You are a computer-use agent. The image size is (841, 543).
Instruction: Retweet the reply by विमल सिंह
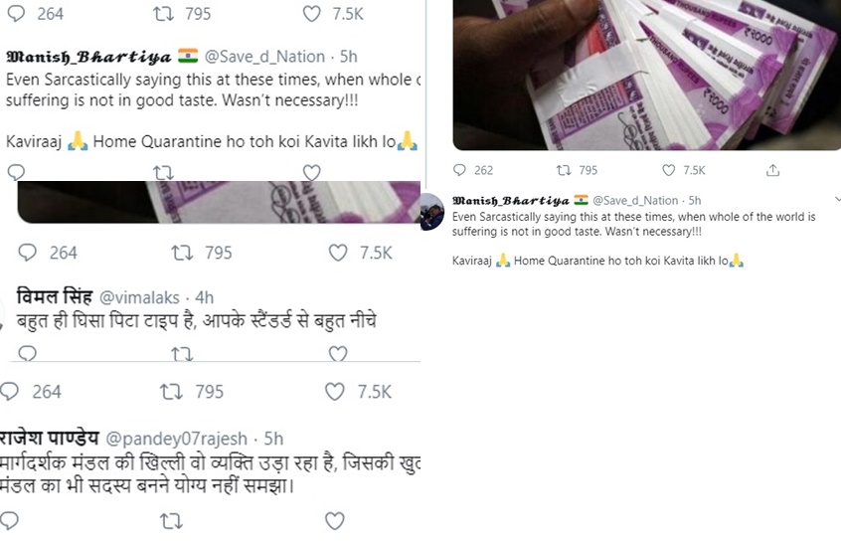click(x=183, y=353)
